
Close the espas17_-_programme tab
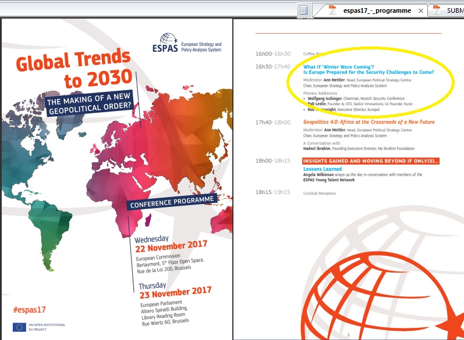coord(420,11)
